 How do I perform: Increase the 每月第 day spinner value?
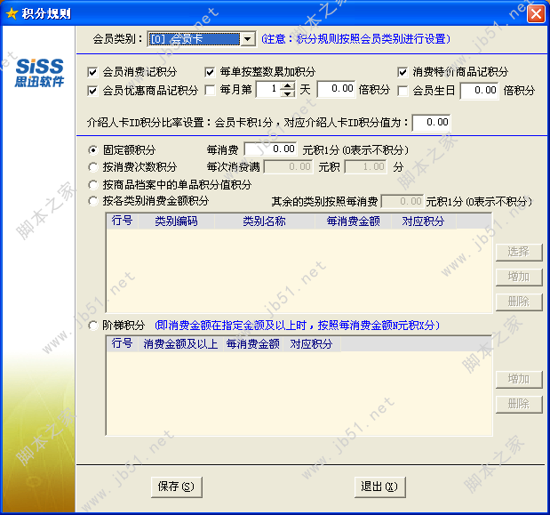pyautogui.click(x=288, y=85)
